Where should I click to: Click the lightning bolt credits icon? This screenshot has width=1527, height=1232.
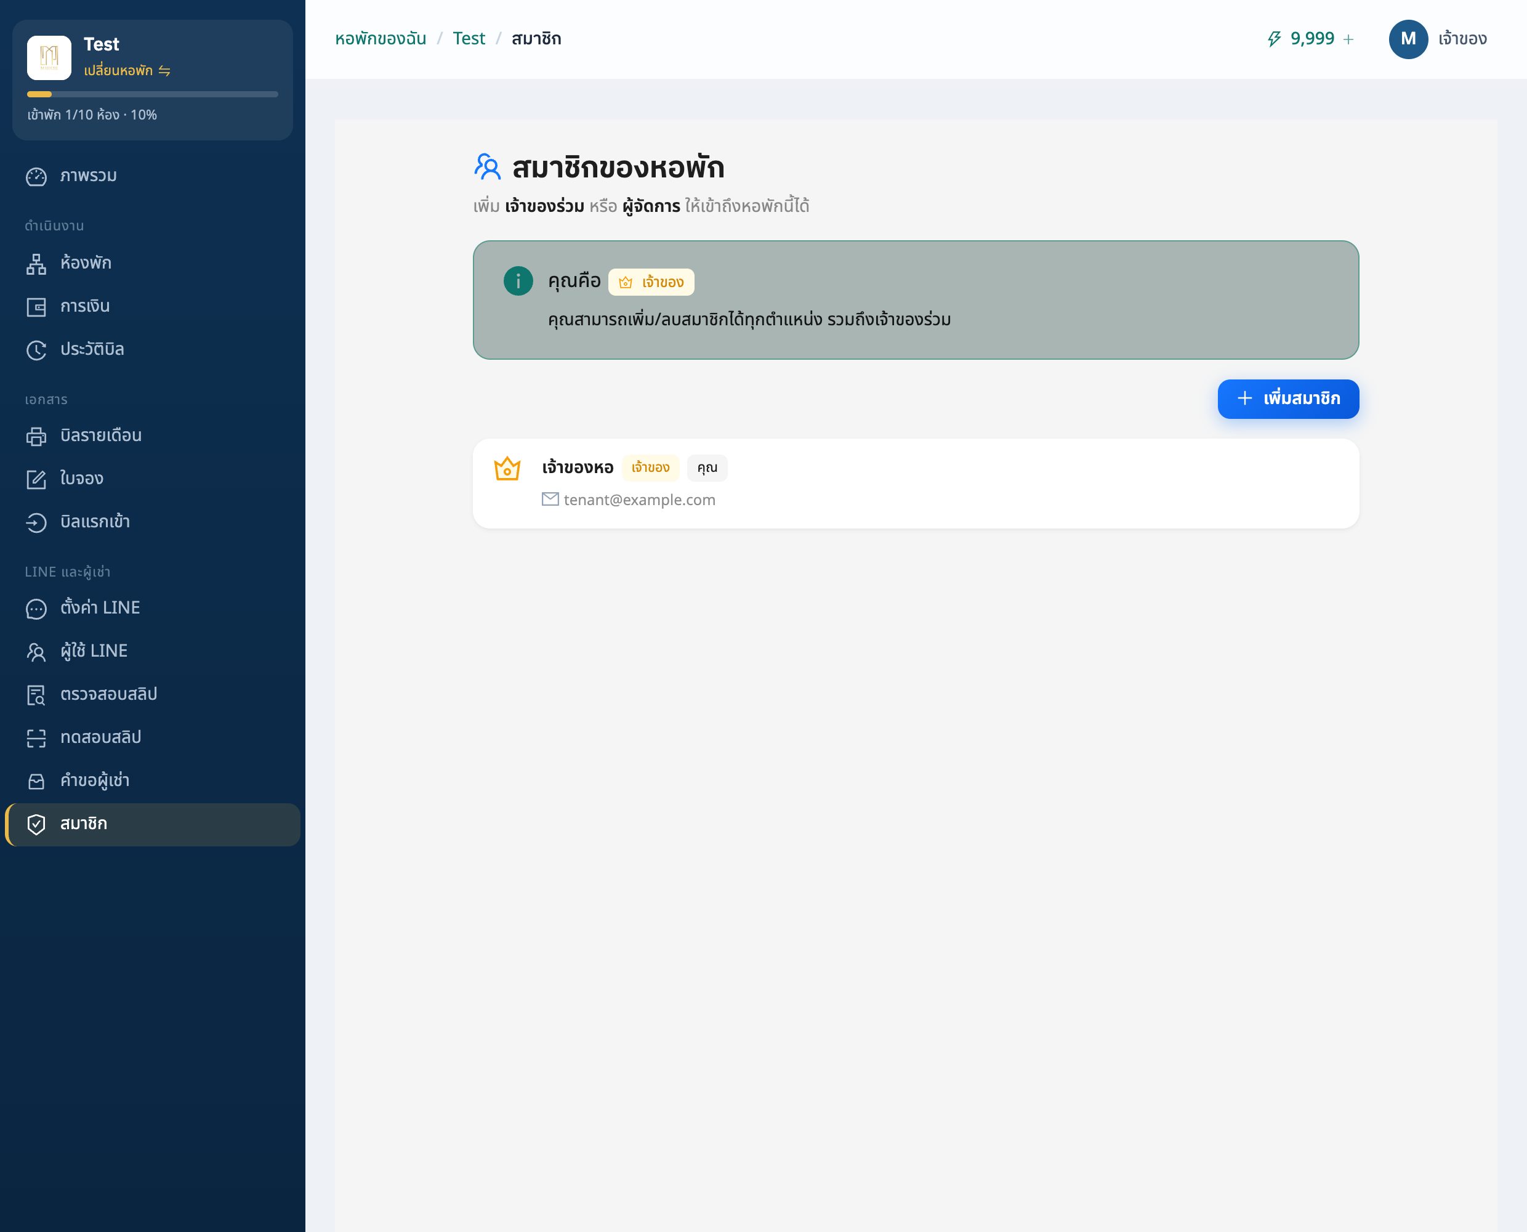(1275, 39)
